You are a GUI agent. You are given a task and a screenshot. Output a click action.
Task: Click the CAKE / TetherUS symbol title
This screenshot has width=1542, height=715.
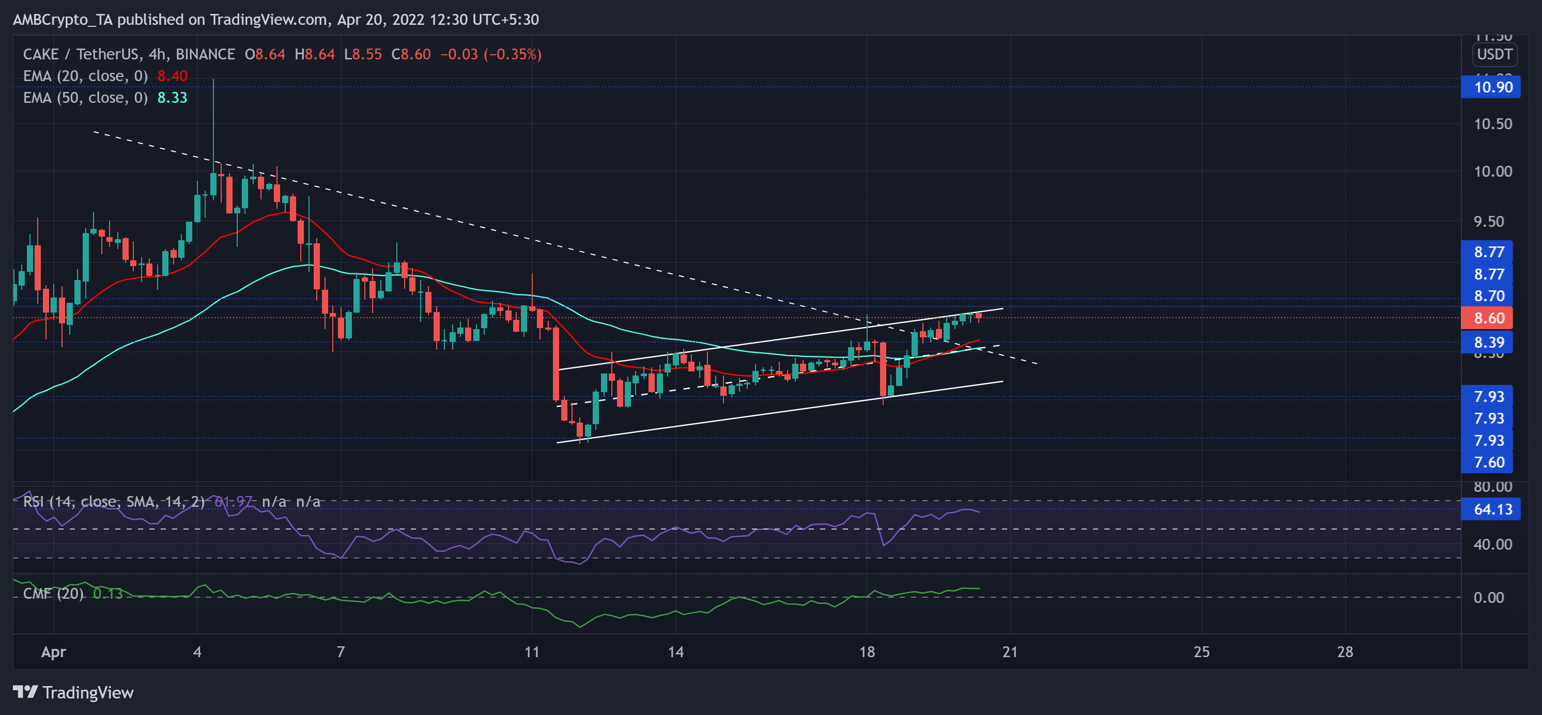tap(129, 54)
